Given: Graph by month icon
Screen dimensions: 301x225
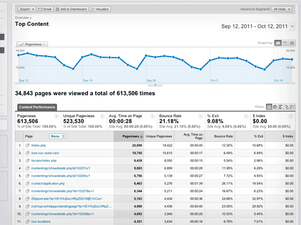Looking at the screenshot, I should (x=292, y=43).
